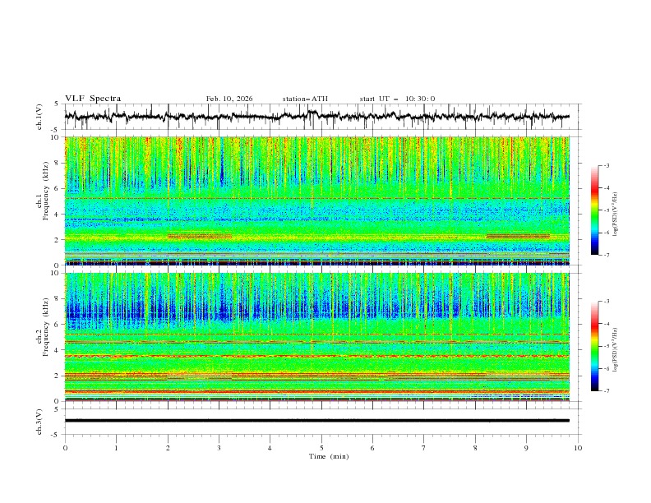Click the ch.1 spectrogram color scale bar

point(594,210)
